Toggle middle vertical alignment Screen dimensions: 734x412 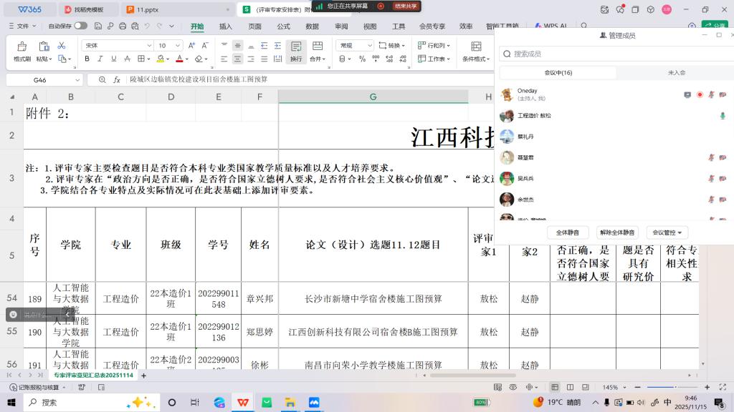[237, 45]
